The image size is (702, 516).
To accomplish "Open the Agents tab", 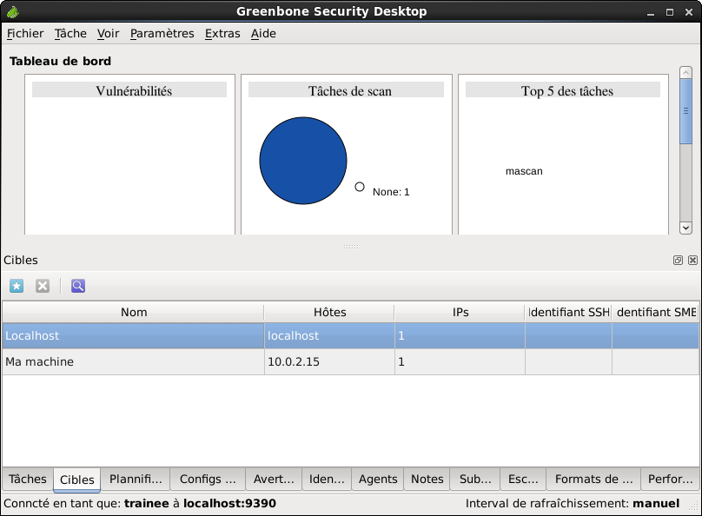I will (x=378, y=480).
